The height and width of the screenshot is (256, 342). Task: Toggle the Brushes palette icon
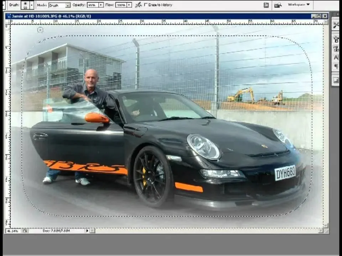click(x=266, y=5)
